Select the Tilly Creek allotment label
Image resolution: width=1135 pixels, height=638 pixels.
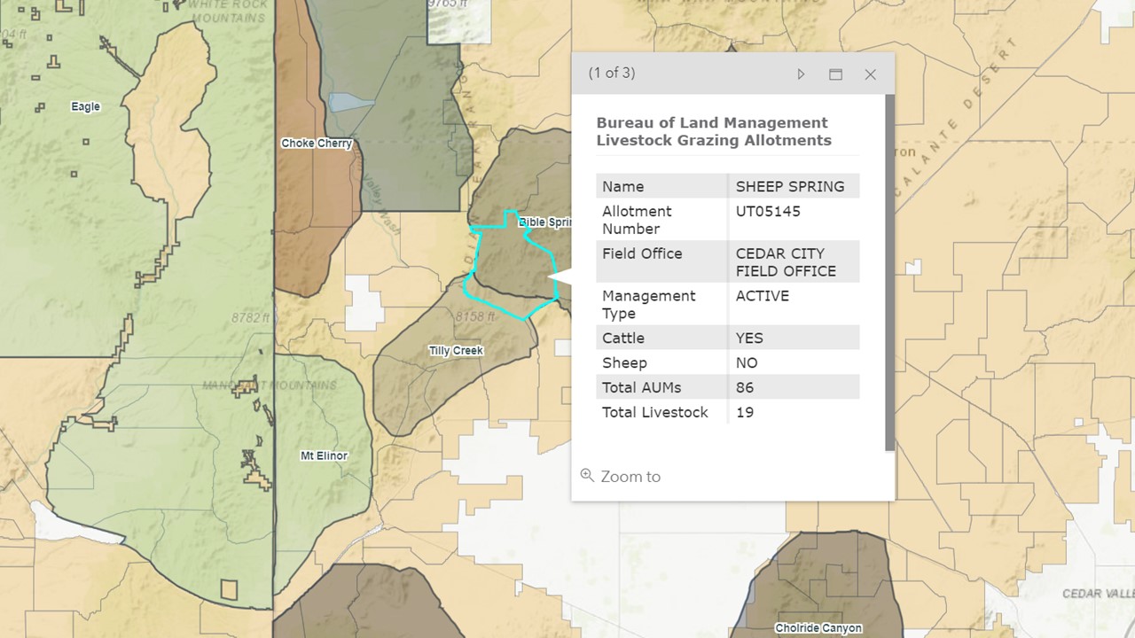coord(456,351)
